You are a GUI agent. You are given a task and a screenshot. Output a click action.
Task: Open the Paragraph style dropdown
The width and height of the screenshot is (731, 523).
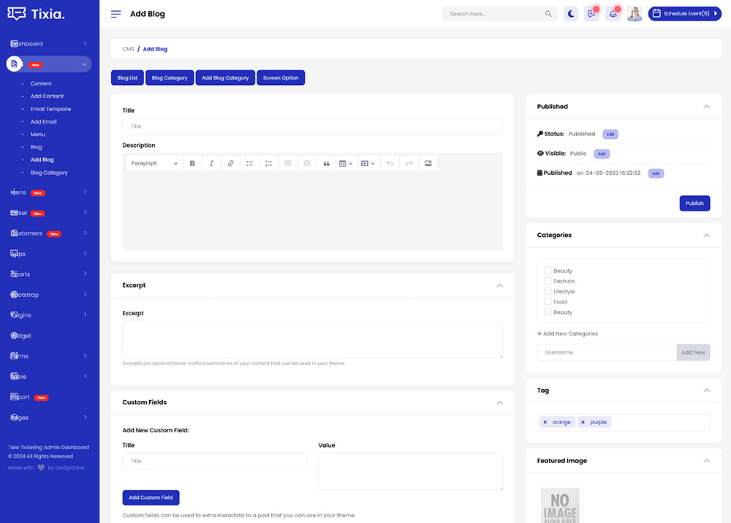(x=154, y=163)
